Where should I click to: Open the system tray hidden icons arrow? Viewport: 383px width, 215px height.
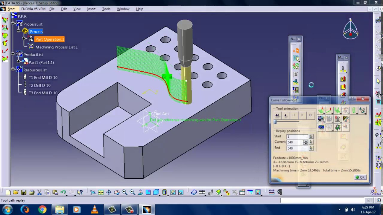click(x=339, y=210)
